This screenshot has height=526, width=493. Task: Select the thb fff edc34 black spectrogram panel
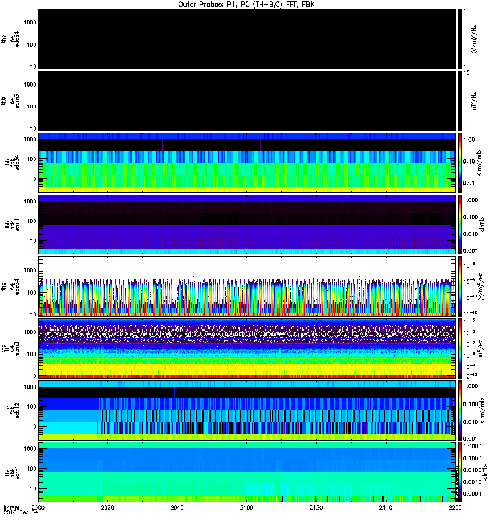pos(246,39)
